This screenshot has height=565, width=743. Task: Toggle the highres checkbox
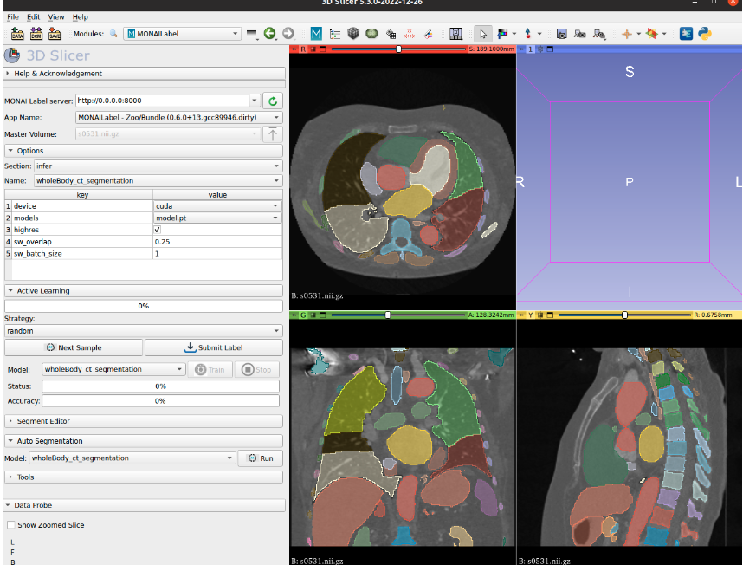click(158, 230)
